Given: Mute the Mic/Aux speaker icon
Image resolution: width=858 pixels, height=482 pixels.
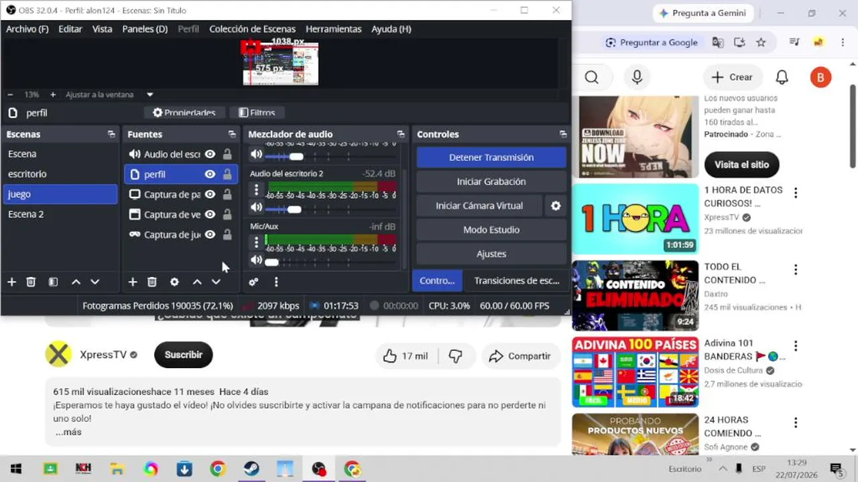Looking at the screenshot, I should coord(256,260).
